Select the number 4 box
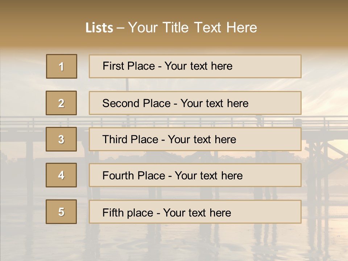 61,175
